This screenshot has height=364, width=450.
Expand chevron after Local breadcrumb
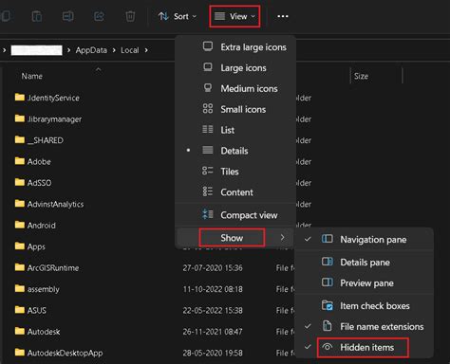(146, 50)
